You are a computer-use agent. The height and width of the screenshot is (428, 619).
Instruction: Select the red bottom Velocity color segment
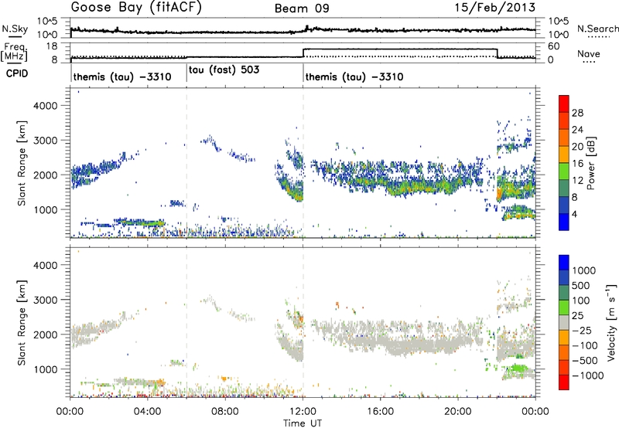tap(564, 382)
